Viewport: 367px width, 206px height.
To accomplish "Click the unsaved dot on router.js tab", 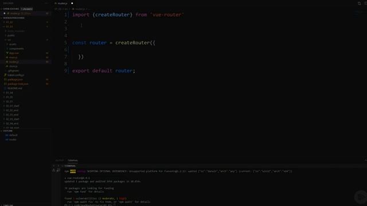I will tap(72, 3).
